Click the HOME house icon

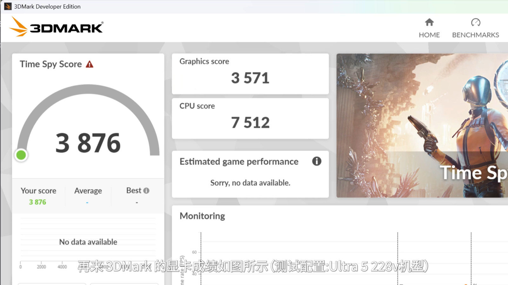429,22
